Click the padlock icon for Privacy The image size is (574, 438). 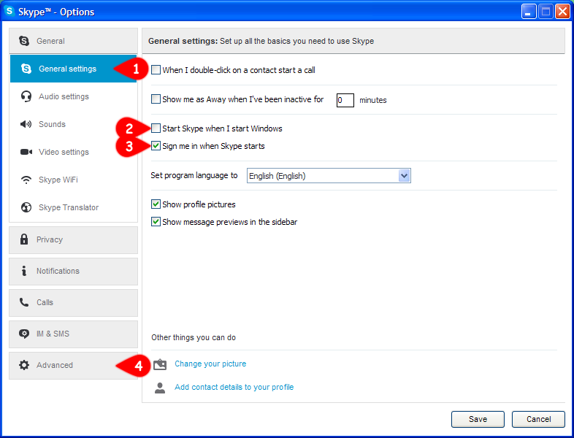24,239
